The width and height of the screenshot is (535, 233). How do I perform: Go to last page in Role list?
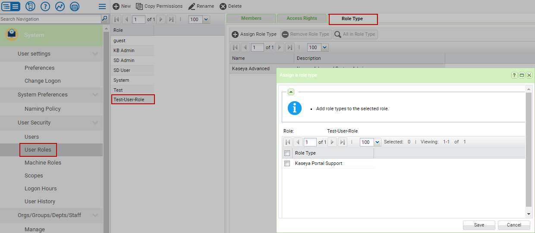171,19
